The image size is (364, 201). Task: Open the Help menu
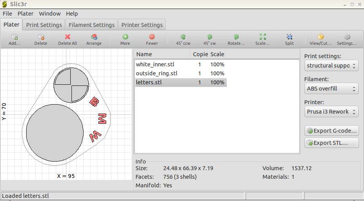click(72, 14)
